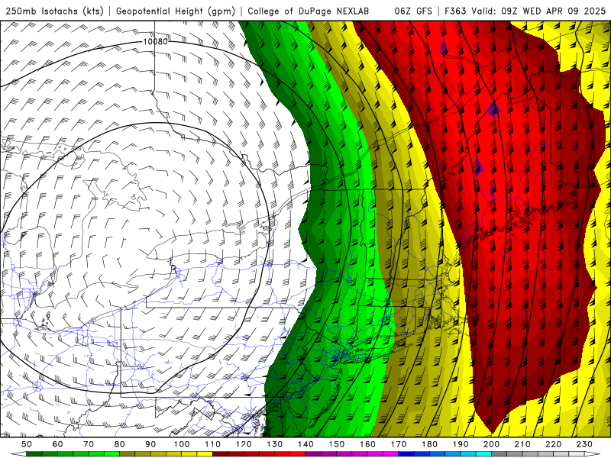The image size is (611, 458).
Task: Select the purple swatch right of 140
Action: click(314, 454)
